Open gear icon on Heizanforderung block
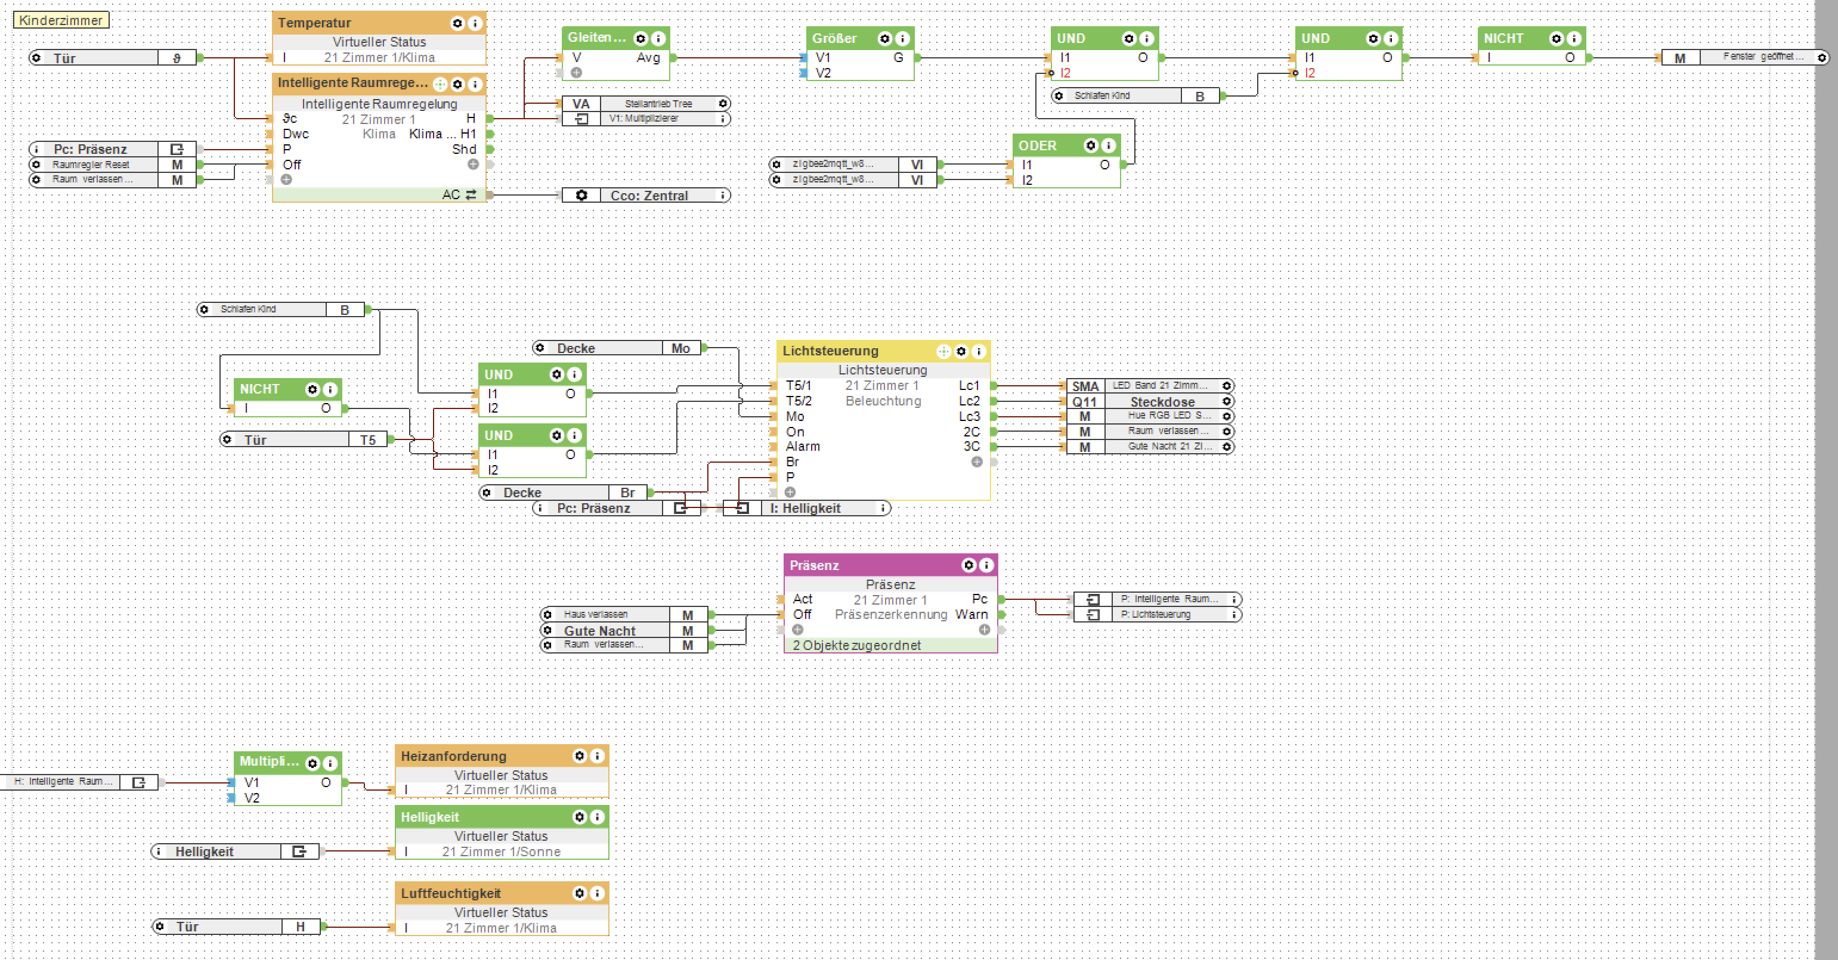Image resolution: width=1838 pixels, height=960 pixels. pos(580,755)
